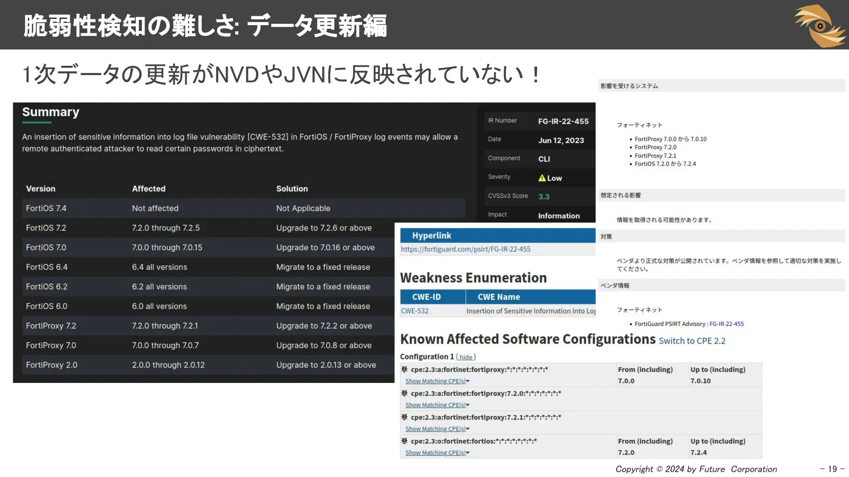Image resolution: width=849 pixels, height=477 pixels.
Task: Open the fortiguard.com psirt FG-IR-22-455 hyperlink
Action: point(465,249)
